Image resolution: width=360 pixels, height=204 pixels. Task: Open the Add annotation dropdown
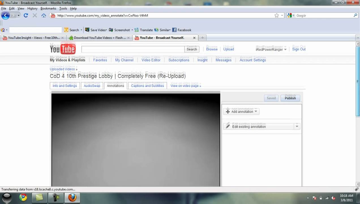[241, 111]
